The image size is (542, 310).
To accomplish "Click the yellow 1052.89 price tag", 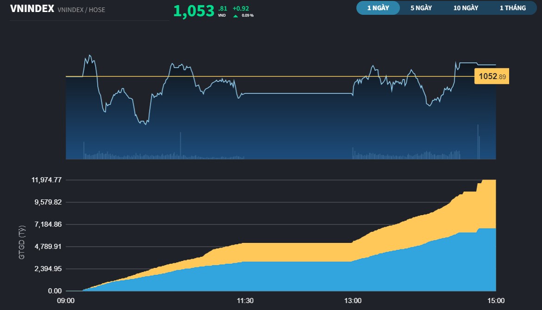I will pos(491,75).
